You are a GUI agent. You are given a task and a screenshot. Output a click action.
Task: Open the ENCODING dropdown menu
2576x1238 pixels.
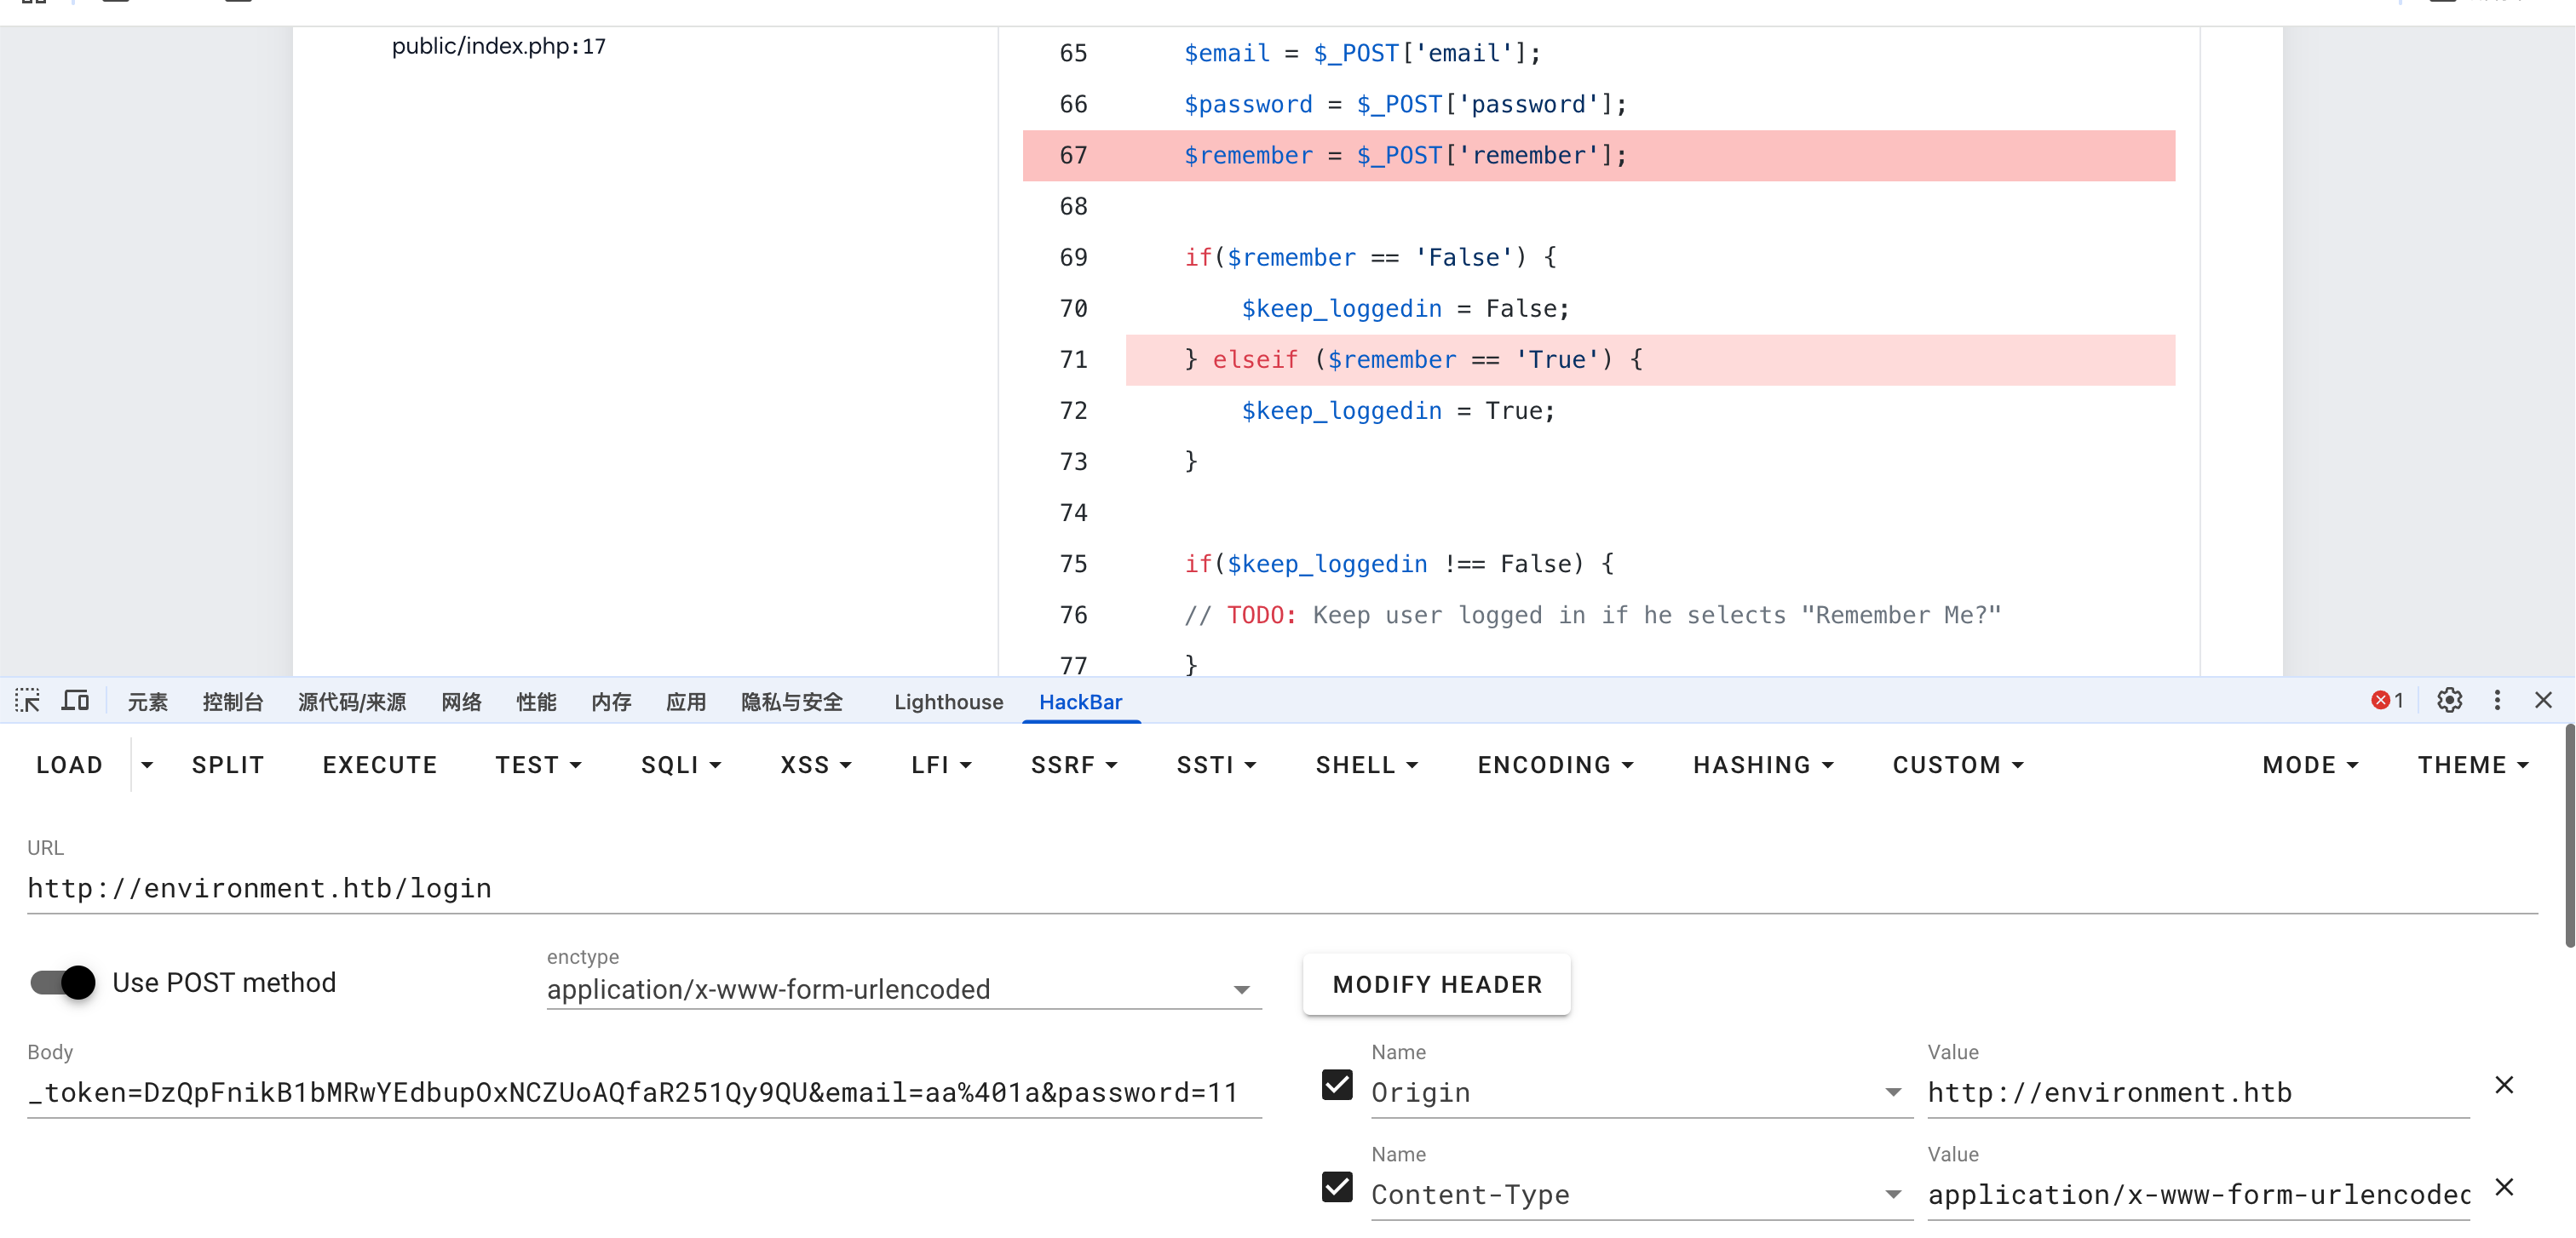pos(1555,765)
